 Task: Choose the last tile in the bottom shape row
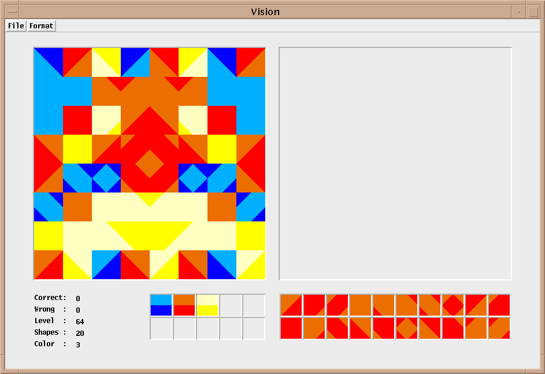click(499, 328)
